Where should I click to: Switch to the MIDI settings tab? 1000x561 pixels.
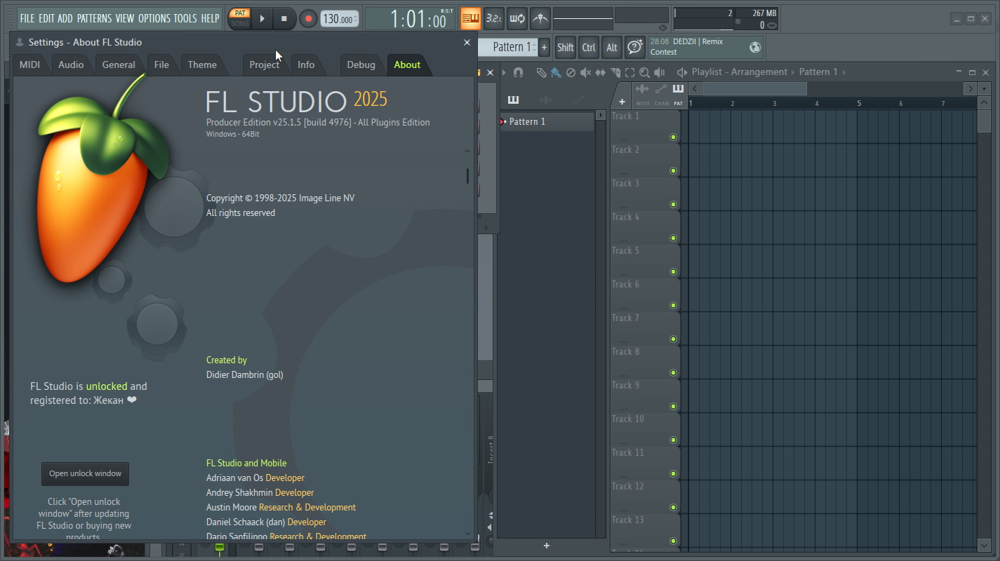click(x=29, y=65)
